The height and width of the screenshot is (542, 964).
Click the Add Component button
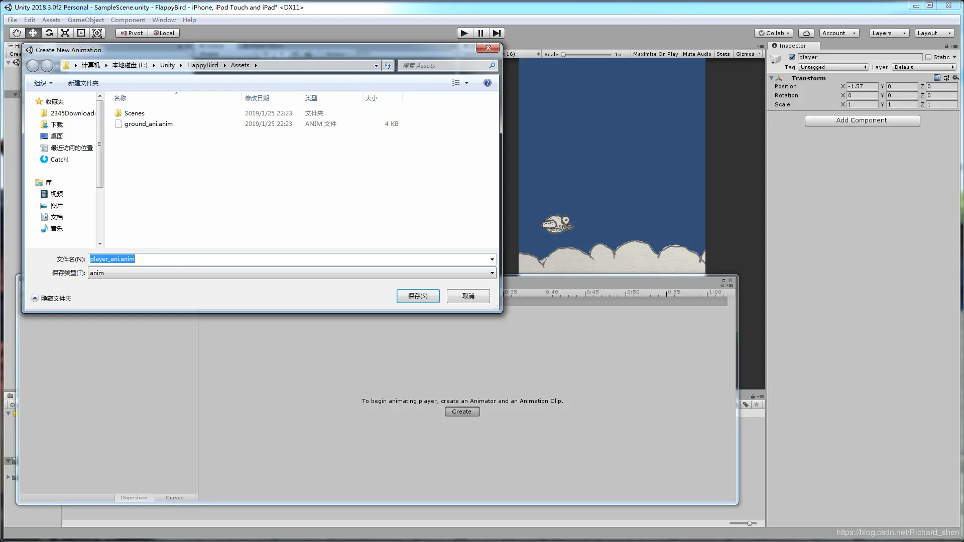click(862, 120)
